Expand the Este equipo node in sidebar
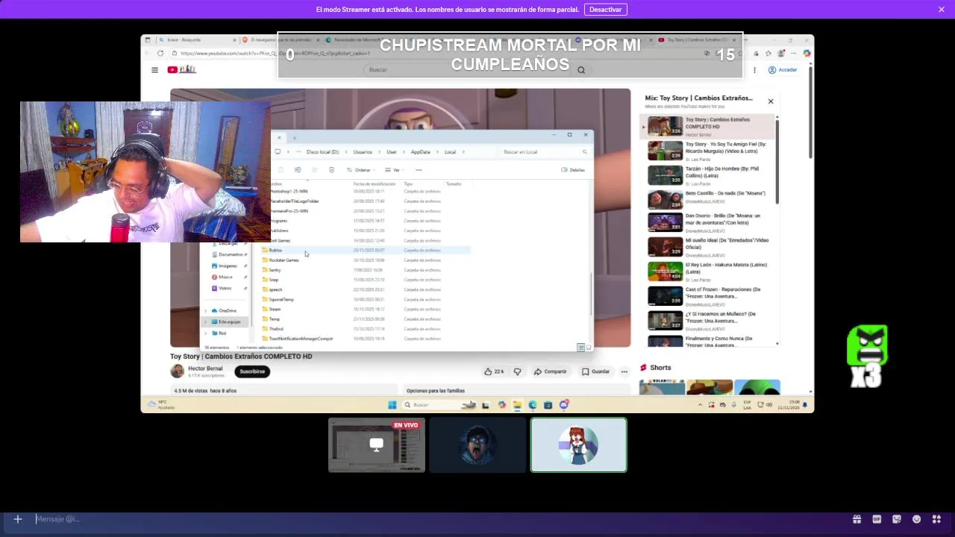This screenshot has width=955, height=537. tap(207, 321)
